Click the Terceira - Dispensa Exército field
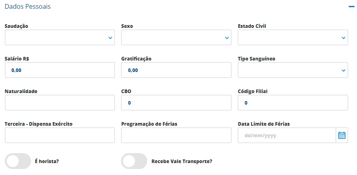The width and height of the screenshot is (357, 175). [x=60, y=135]
